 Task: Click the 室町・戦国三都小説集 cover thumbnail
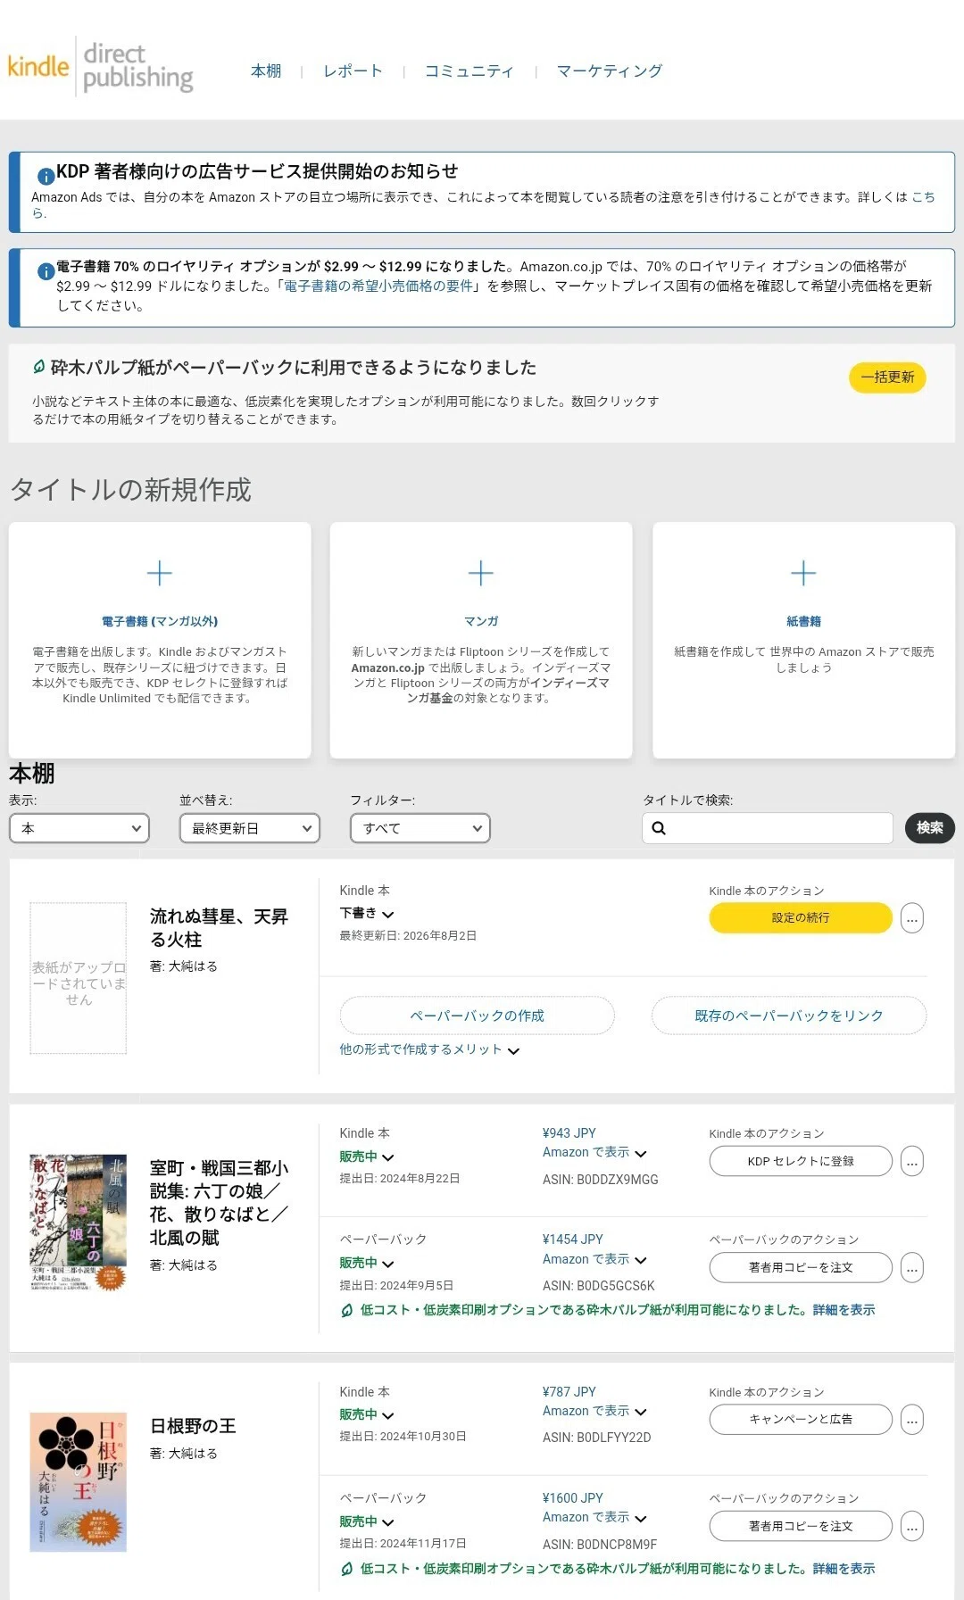click(x=79, y=1222)
